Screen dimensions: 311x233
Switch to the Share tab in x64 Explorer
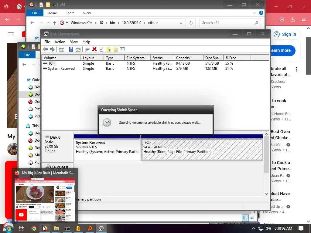(70, 13)
